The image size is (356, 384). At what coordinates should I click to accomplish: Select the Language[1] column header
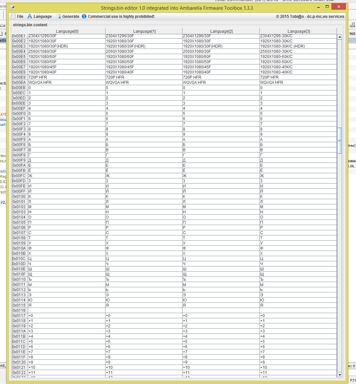point(144,31)
